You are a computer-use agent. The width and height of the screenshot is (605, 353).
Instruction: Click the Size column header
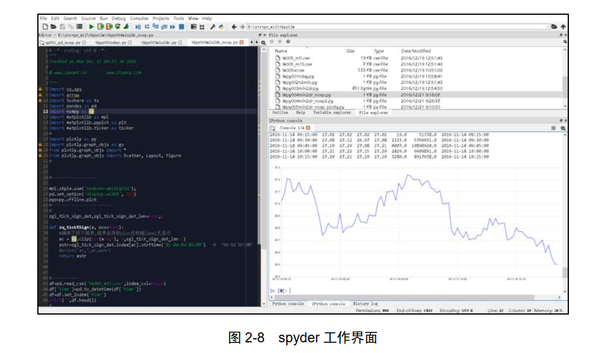350,51
